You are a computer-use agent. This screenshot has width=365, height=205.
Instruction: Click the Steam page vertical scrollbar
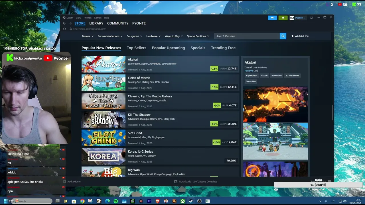[x=332, y=112]
